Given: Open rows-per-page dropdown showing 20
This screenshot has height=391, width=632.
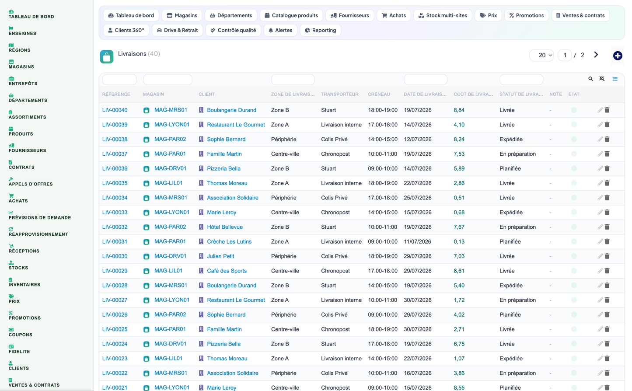Looking at the screenshot, I should [x=541, y=55].
